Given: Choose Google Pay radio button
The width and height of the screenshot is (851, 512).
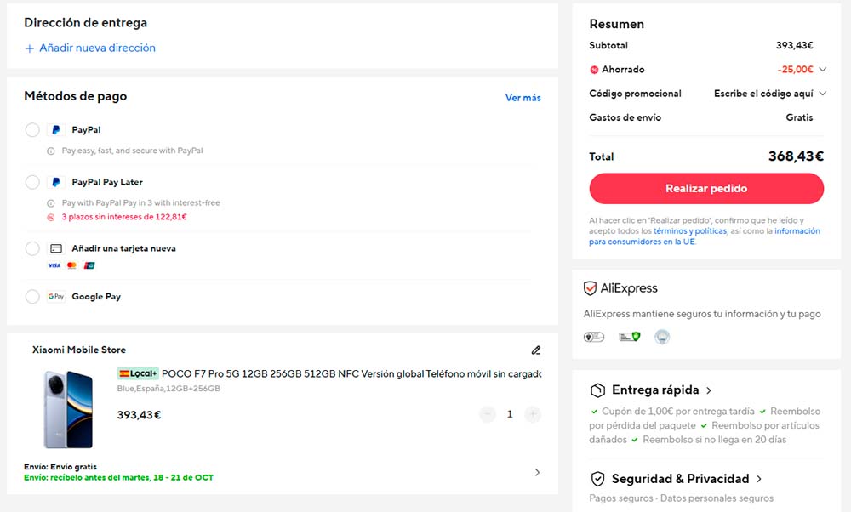Looking at the screenshot, I should click(32, 297).
